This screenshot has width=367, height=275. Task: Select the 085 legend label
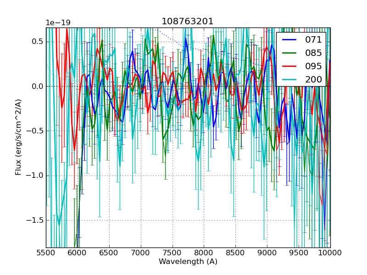pyautogui.click(x=314, y=53)
